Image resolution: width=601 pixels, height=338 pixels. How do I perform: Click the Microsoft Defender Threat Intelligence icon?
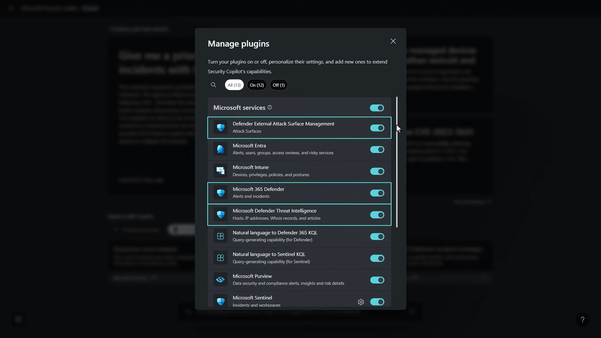pyautogui.click(x=220, y=214)
